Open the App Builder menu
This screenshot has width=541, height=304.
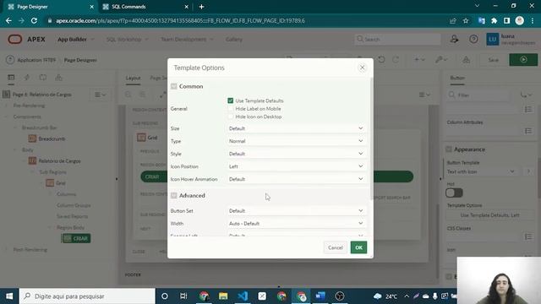(75, 40)
